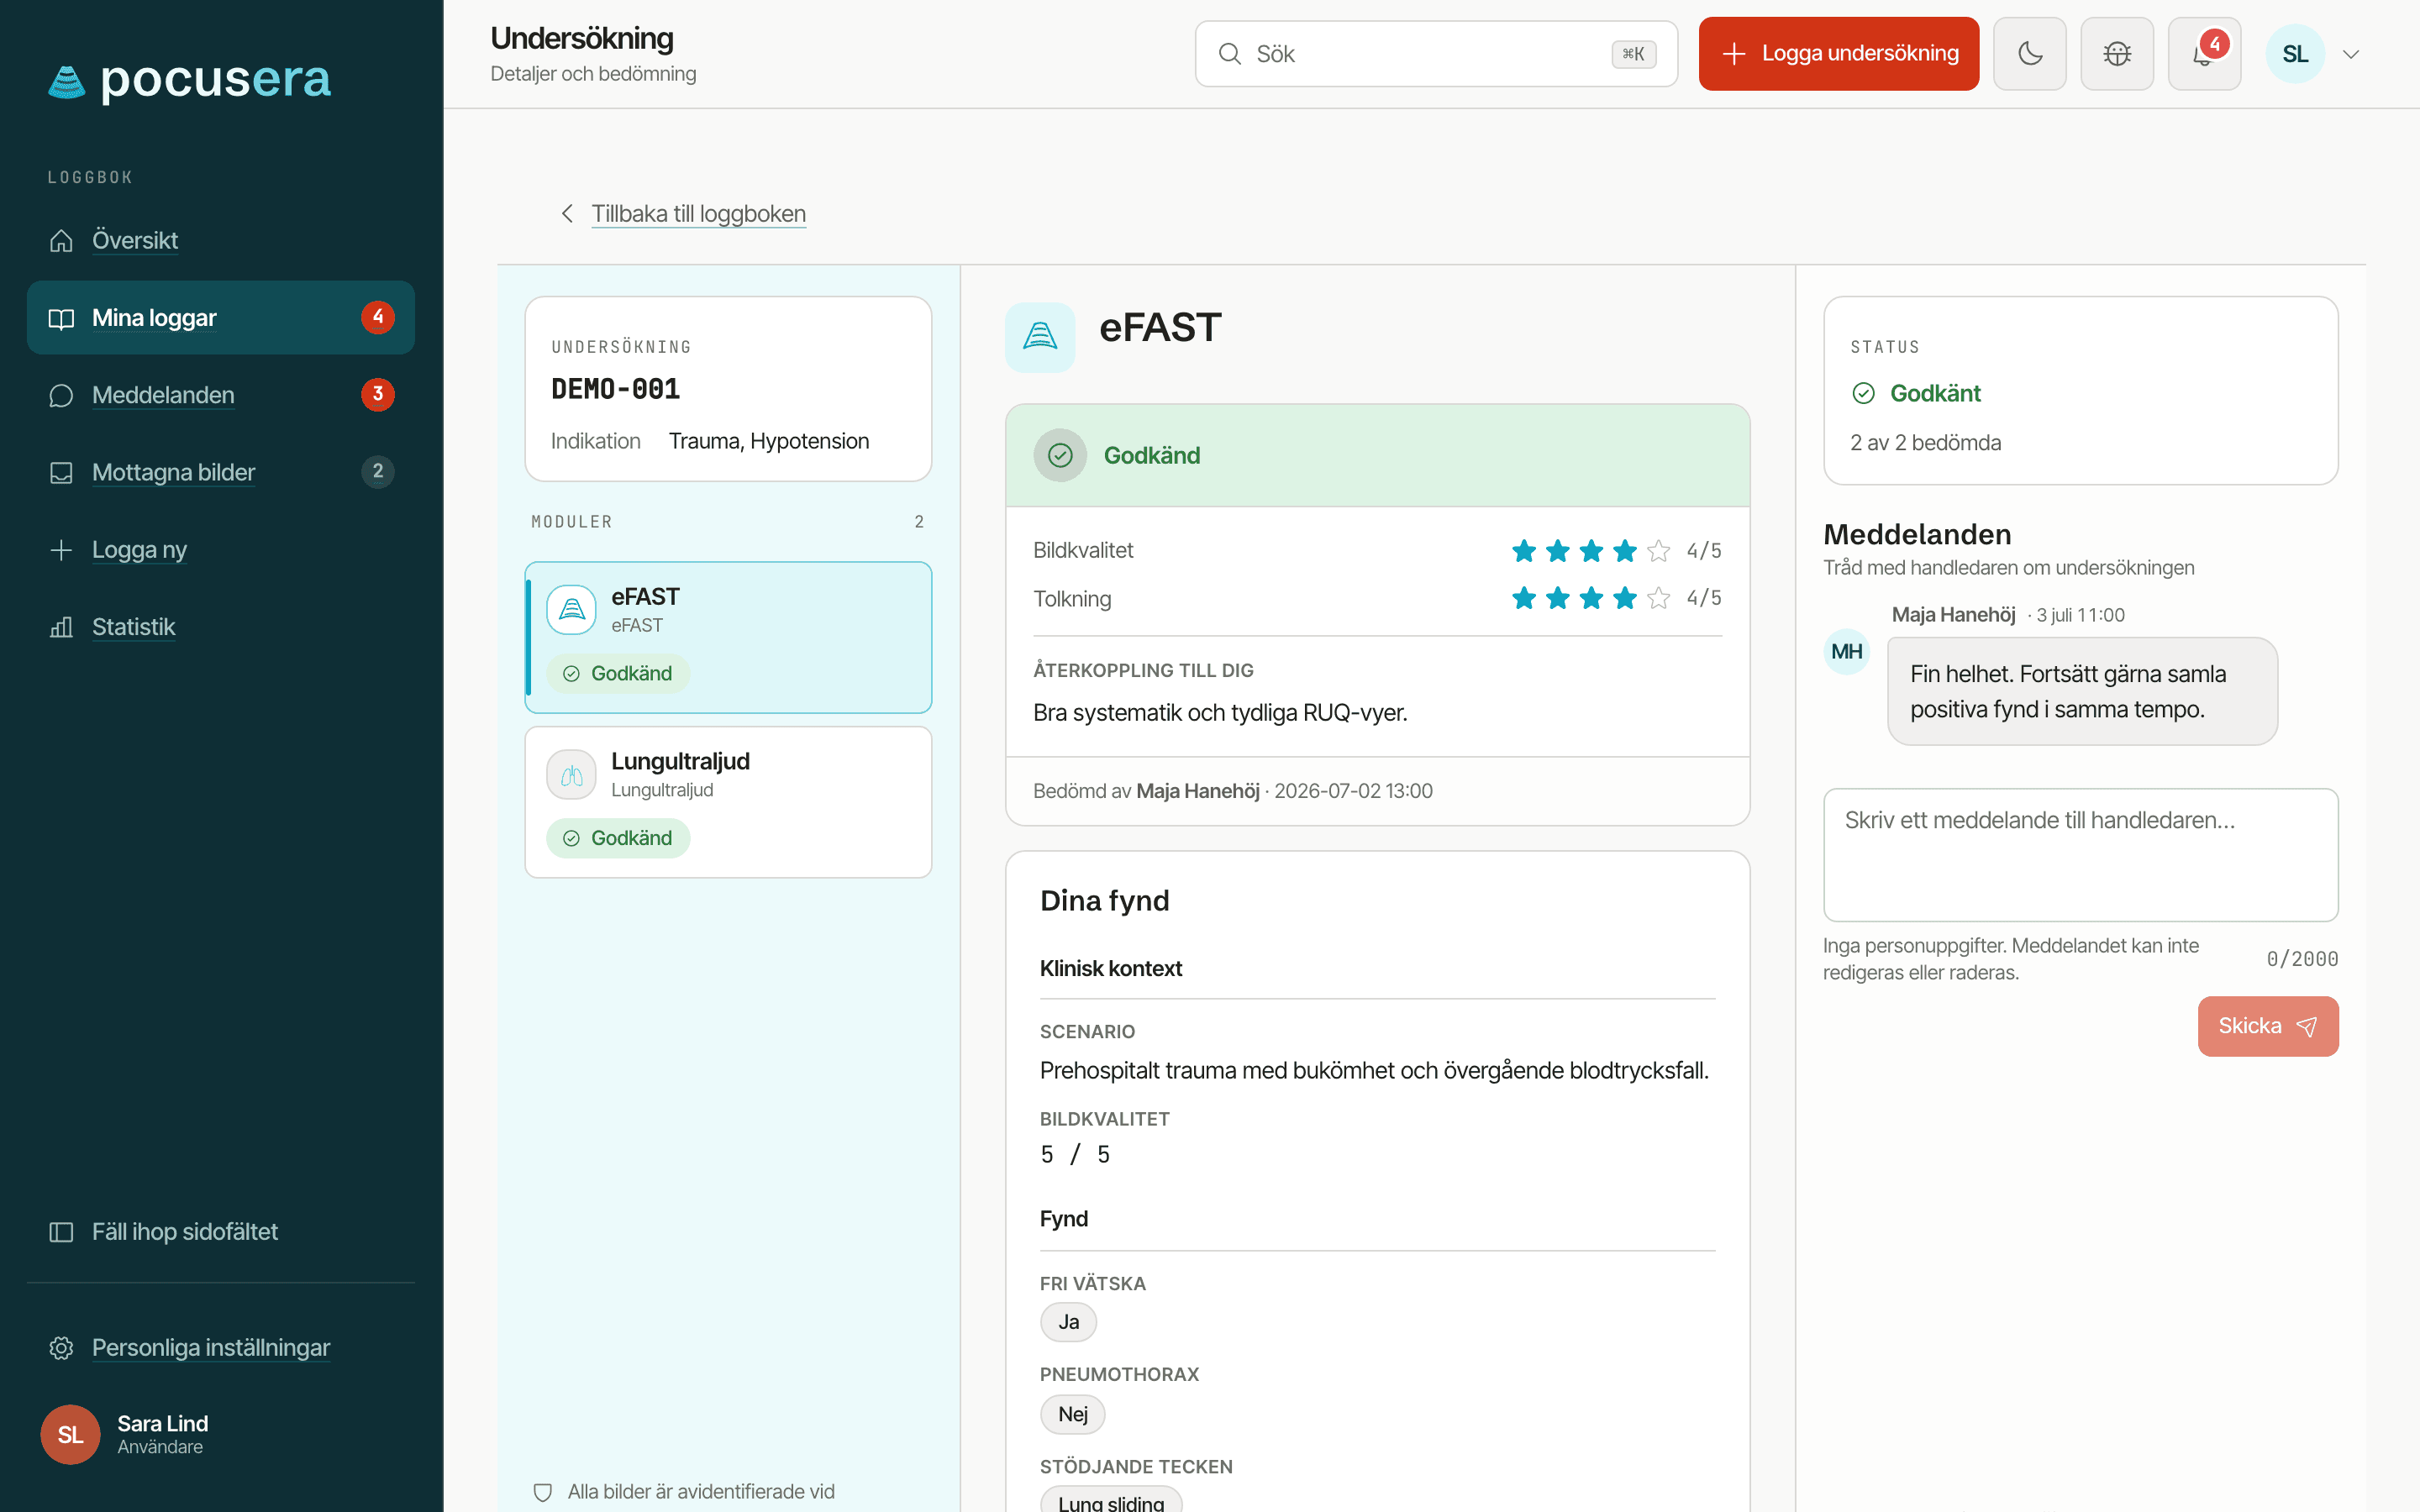Go to Mottagna bilder
2420x1512 pixels.
click(x=220, y=471)
